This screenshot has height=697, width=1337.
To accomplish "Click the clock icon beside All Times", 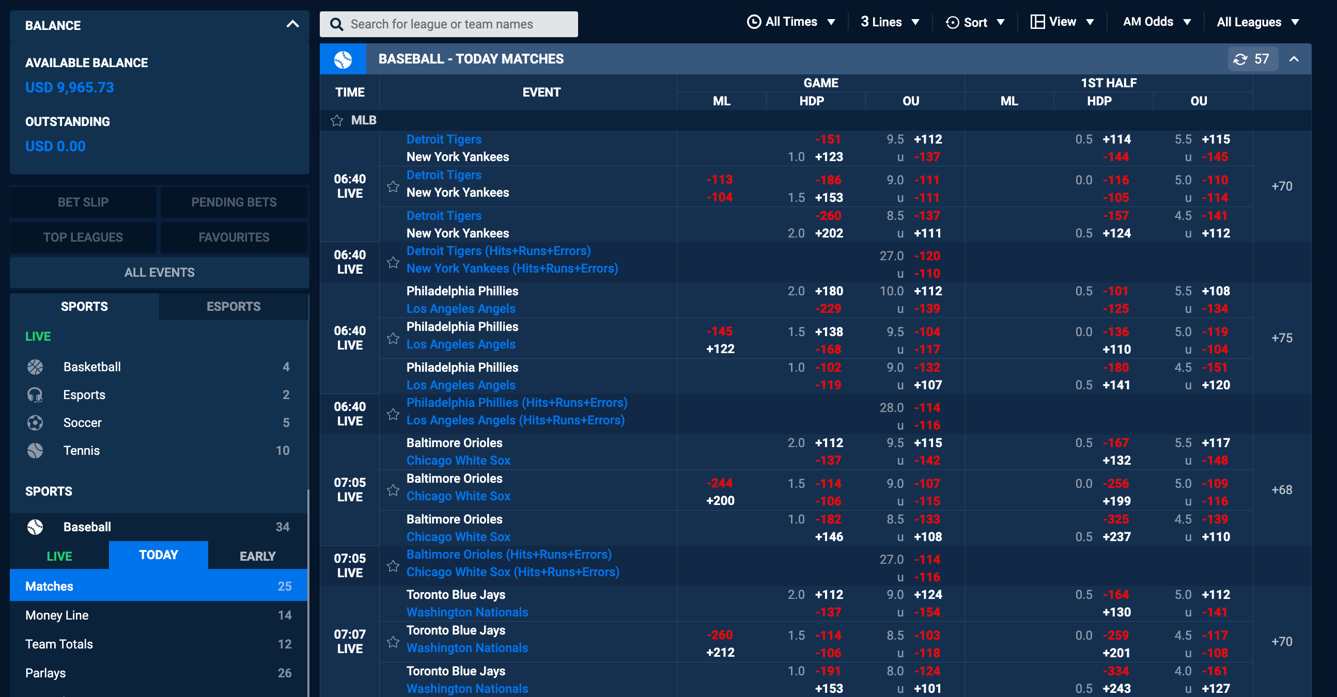I will click(754, 22).
